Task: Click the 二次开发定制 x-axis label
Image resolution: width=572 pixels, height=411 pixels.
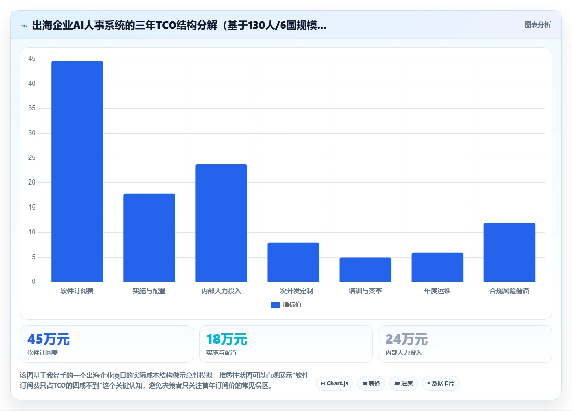Action: tap(293, 291)
